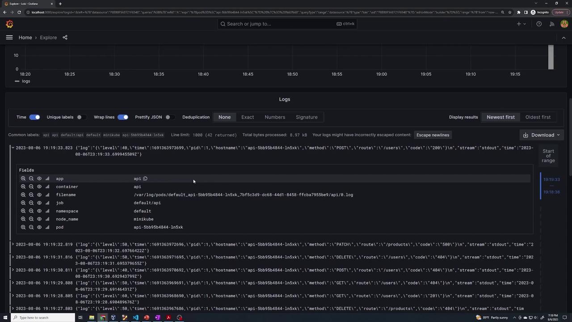The height and width of the screenshot is (322, 572).
Task: Go to Home breadcrumb link
Action: [x=25, y=38]
